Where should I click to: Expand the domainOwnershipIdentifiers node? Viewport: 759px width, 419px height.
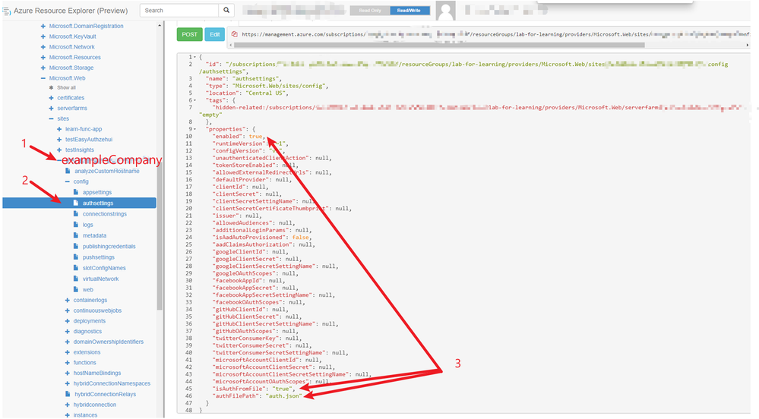point(68,342)
